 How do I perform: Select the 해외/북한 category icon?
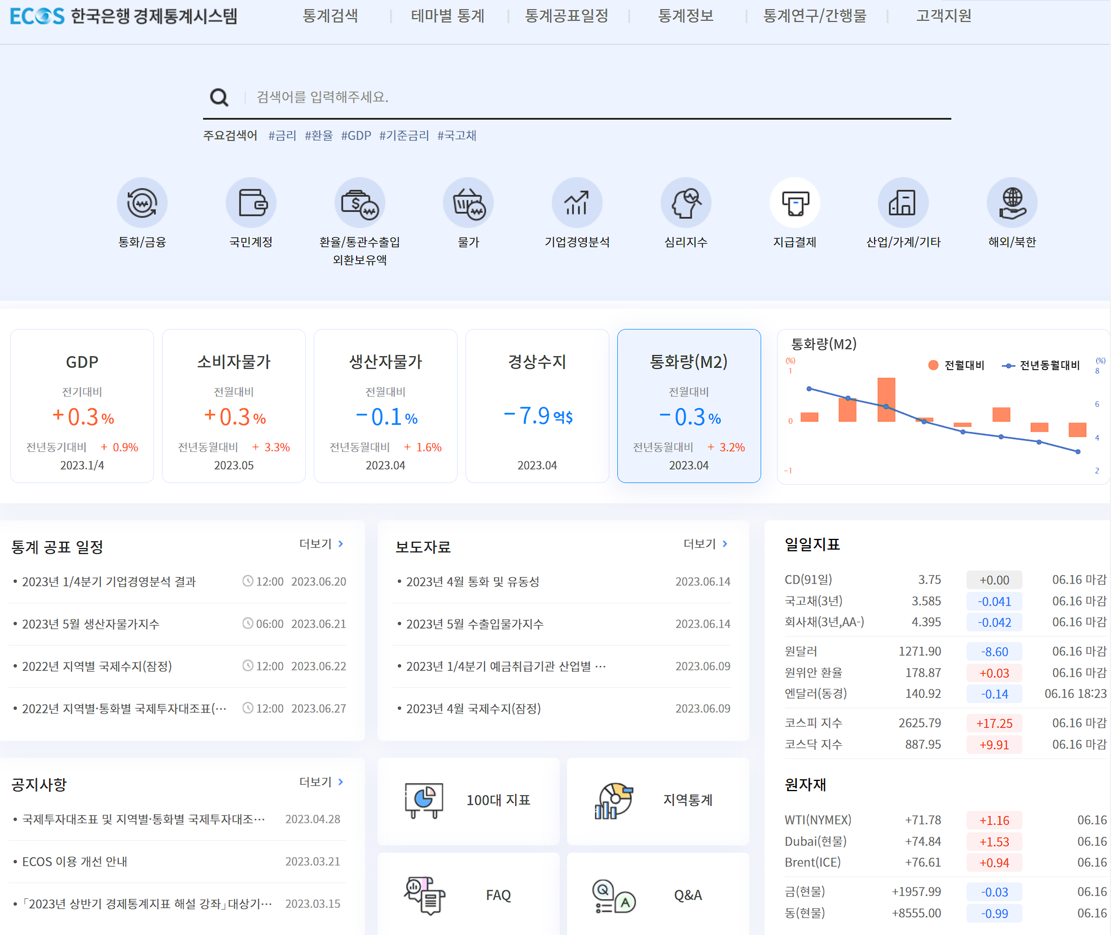(x=1012, y=202)
